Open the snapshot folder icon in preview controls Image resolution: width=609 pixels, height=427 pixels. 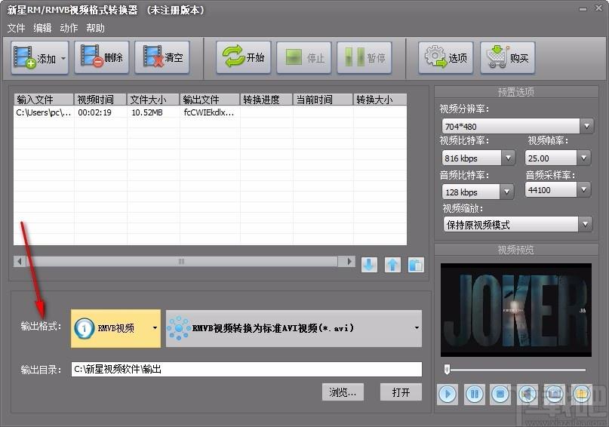pos(581,395)
